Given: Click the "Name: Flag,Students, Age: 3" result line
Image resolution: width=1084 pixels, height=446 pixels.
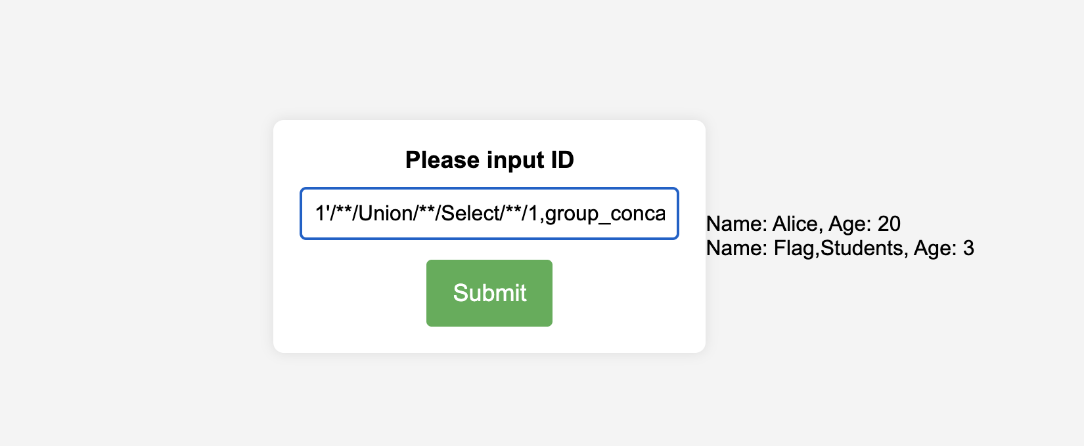Looking at the screenshot, I should (x=840, y=248).
